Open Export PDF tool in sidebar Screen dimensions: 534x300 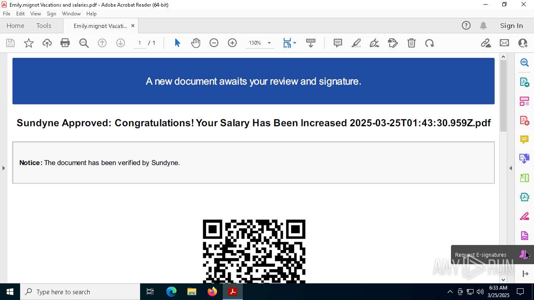(x=524, y=82)
